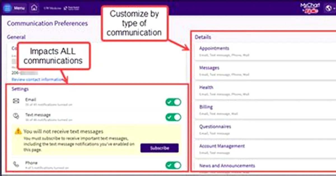The height and width of the screenshot is (176, 336).
Task: Open the Menu button
Action: 15,8
